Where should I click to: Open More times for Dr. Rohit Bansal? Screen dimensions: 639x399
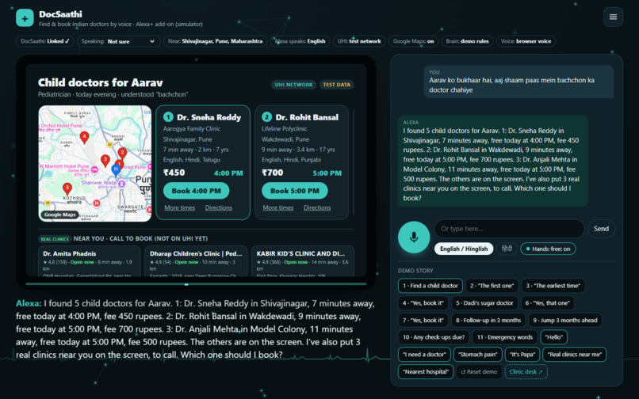[x=278, y=207]
